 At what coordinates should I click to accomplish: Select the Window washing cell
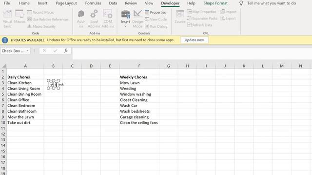click(139, 94)
